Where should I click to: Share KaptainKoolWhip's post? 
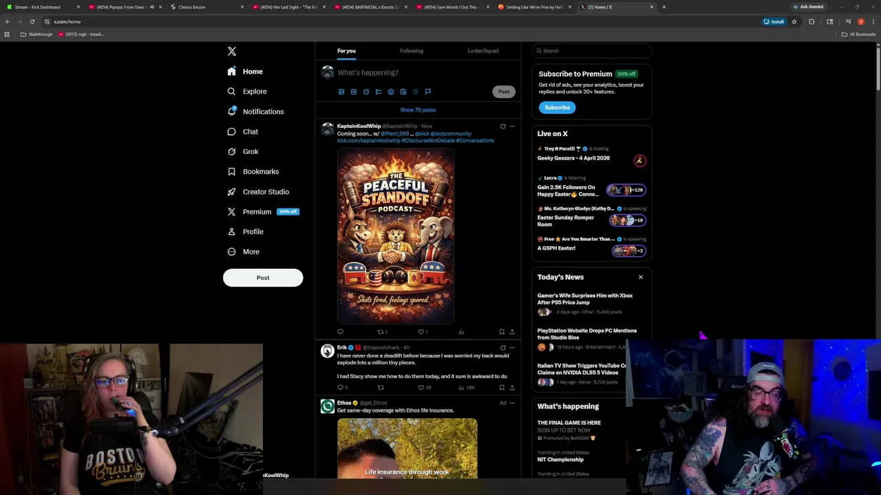pos(512,332)
